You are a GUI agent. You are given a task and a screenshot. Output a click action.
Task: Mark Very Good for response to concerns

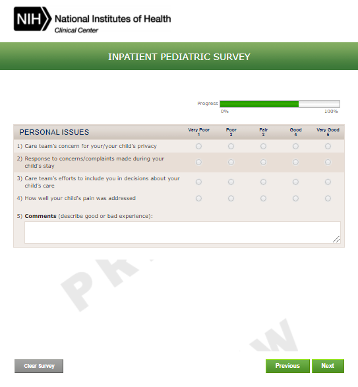(x=328, y=162)
